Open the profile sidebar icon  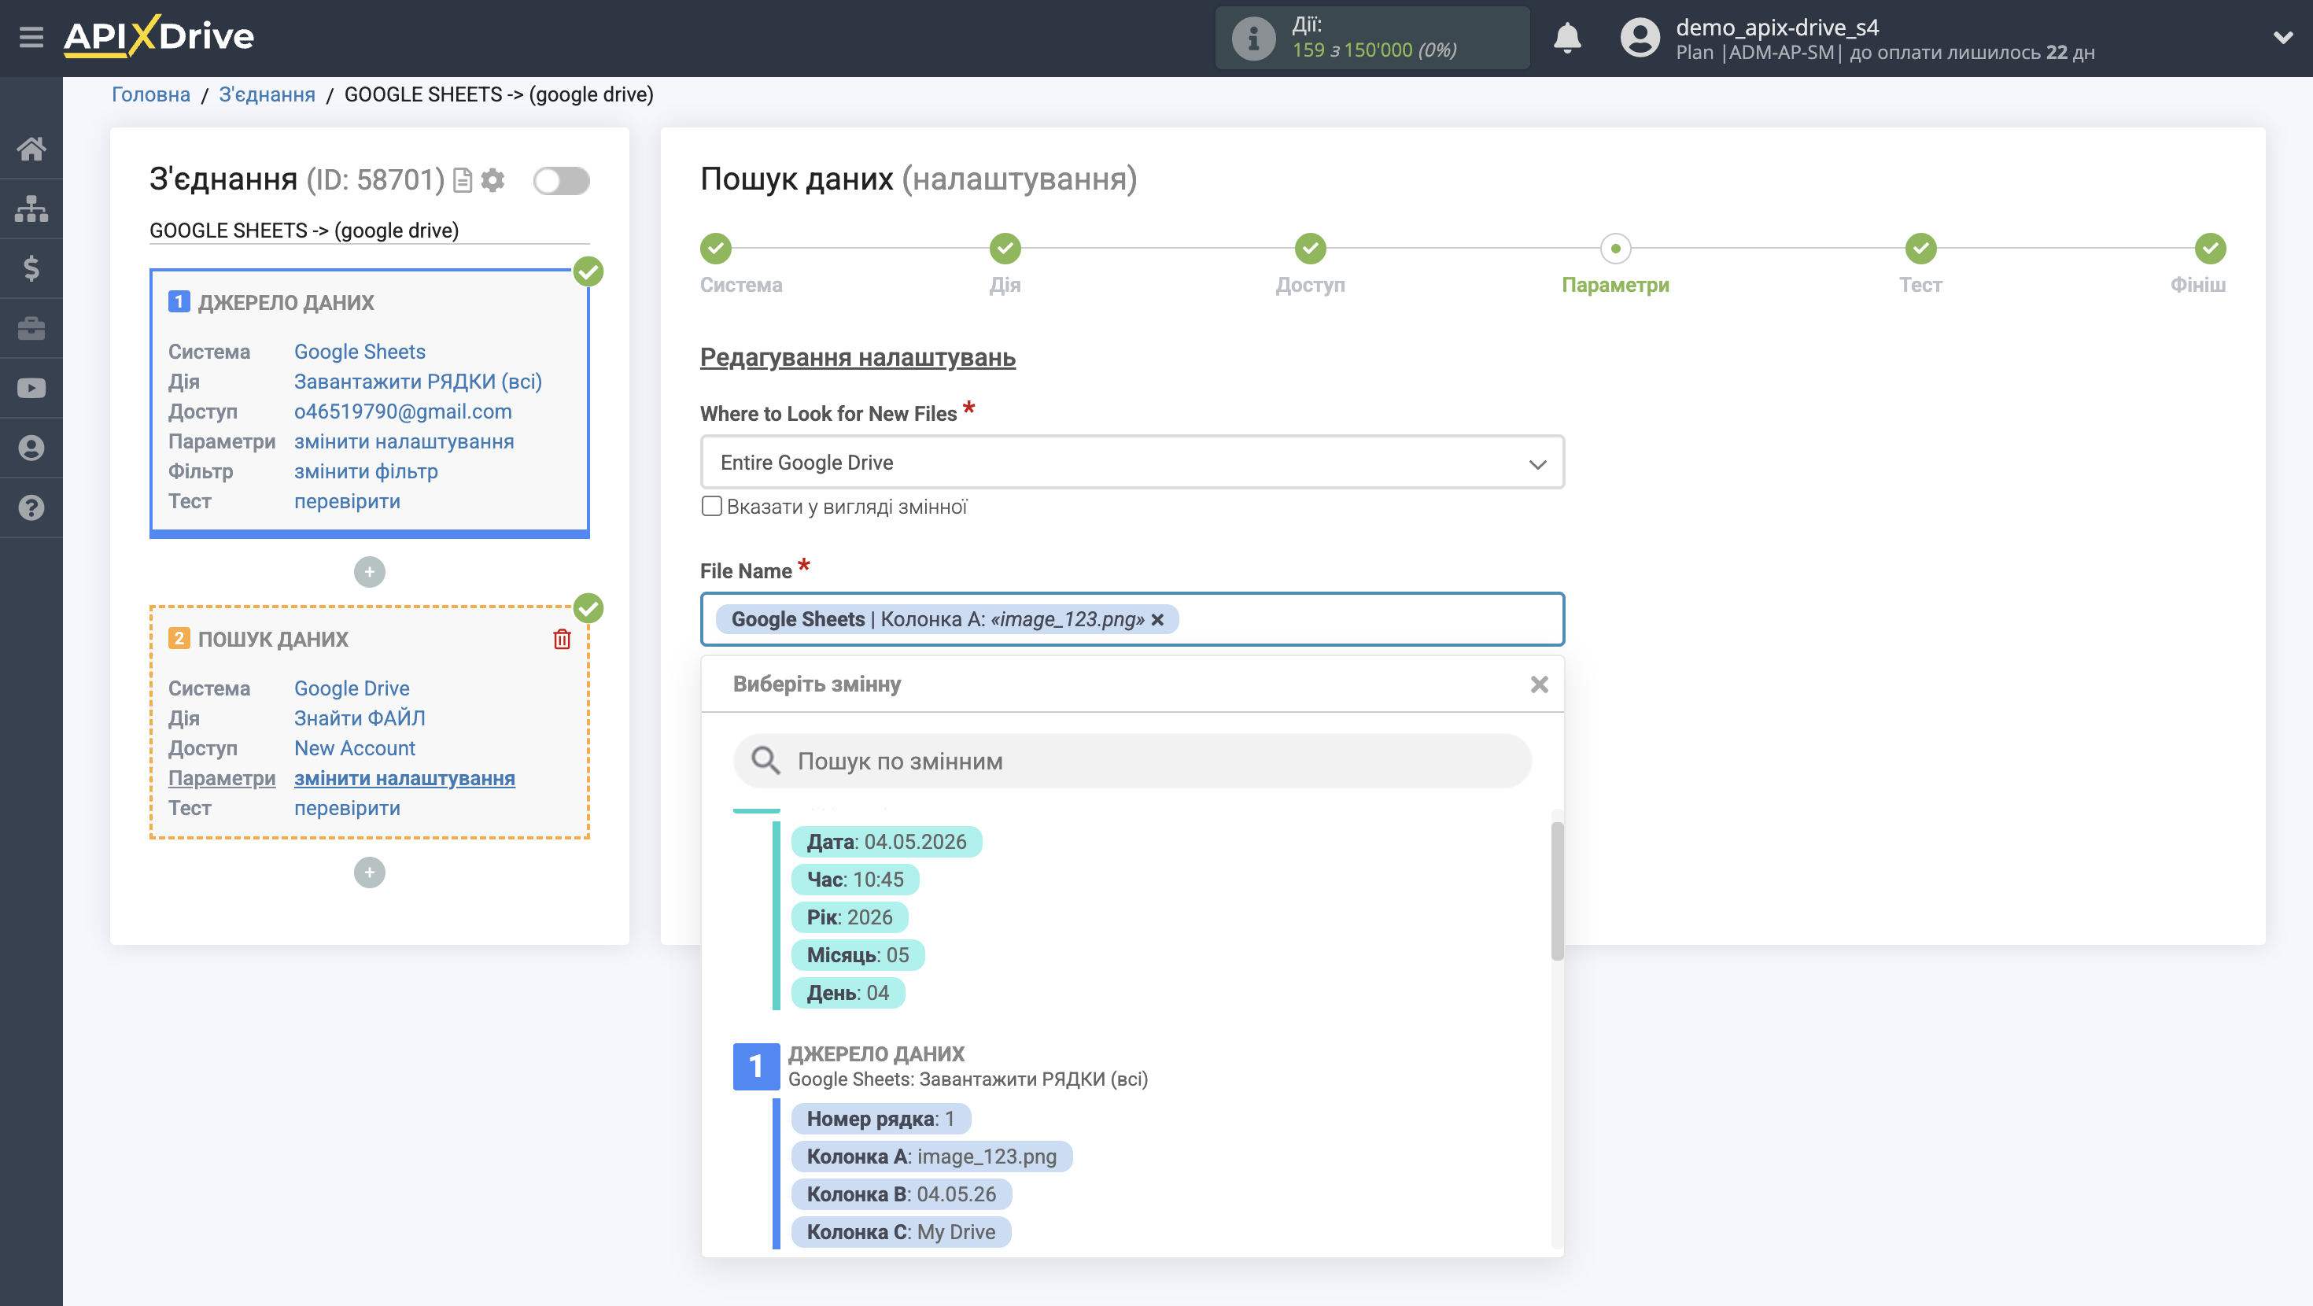[31, 448]
